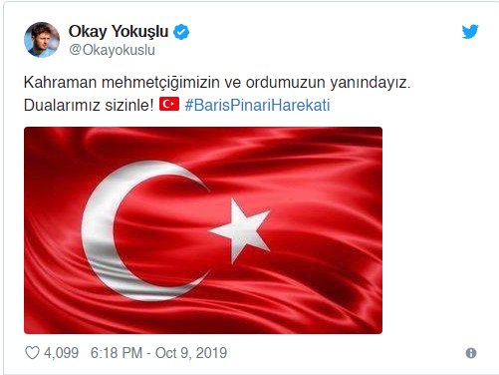Like the tweet with the heart icon

click(x=32, y=353)
